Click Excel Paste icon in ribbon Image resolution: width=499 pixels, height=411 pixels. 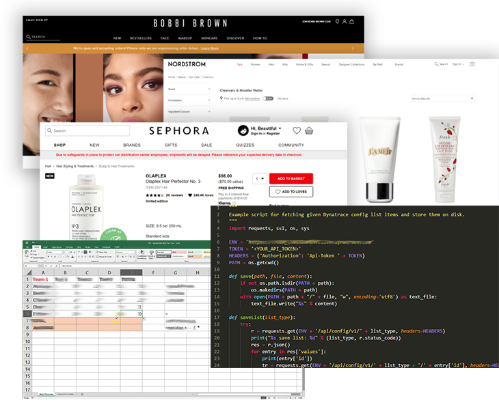pyautogui.click(x=27, y=252)
